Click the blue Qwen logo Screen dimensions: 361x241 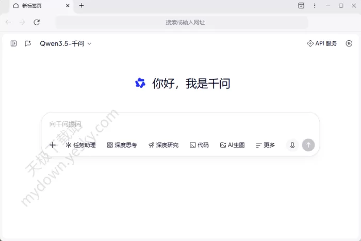click(140, 83)
